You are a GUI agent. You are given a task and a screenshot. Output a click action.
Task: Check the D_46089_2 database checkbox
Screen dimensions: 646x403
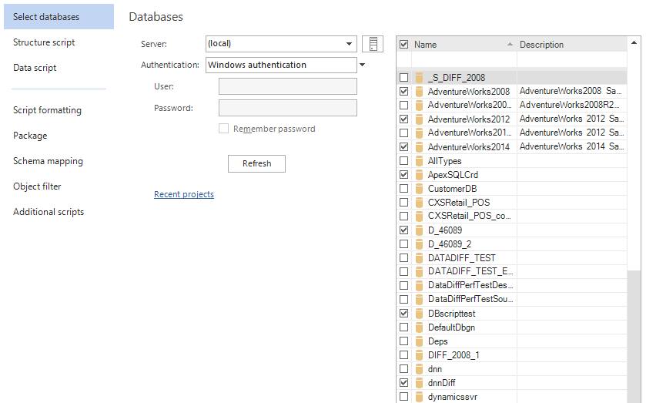point(403,243)
